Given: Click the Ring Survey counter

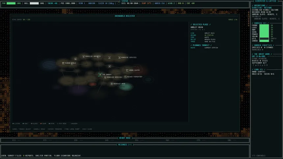Looking at the screenshot, I should tap(21, 20).
